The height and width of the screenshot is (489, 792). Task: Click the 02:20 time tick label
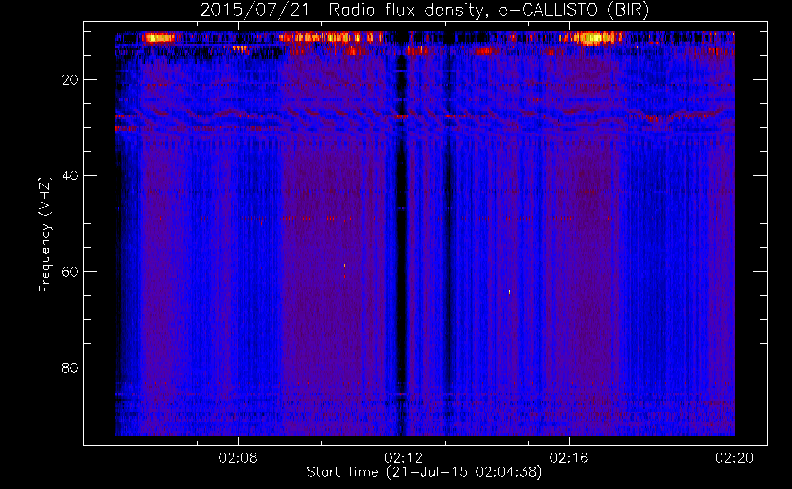(735, 458)
